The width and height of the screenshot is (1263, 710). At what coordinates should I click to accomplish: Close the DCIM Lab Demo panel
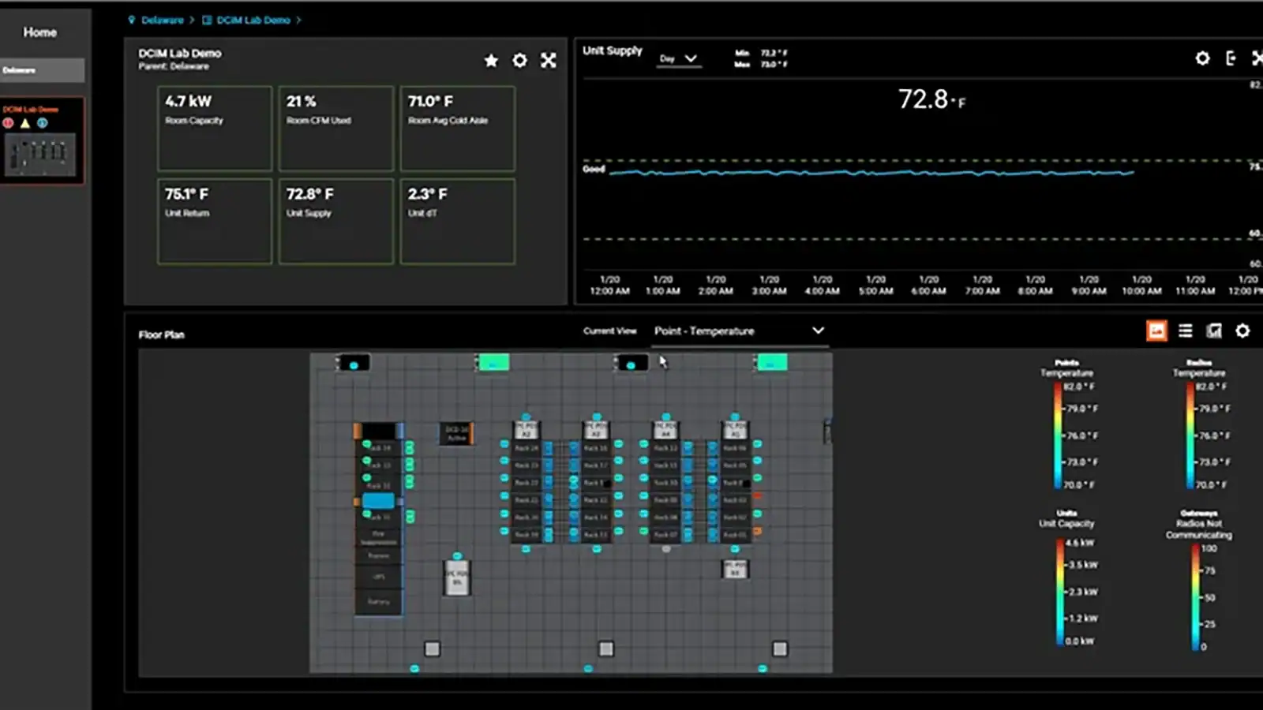[548, 60]
